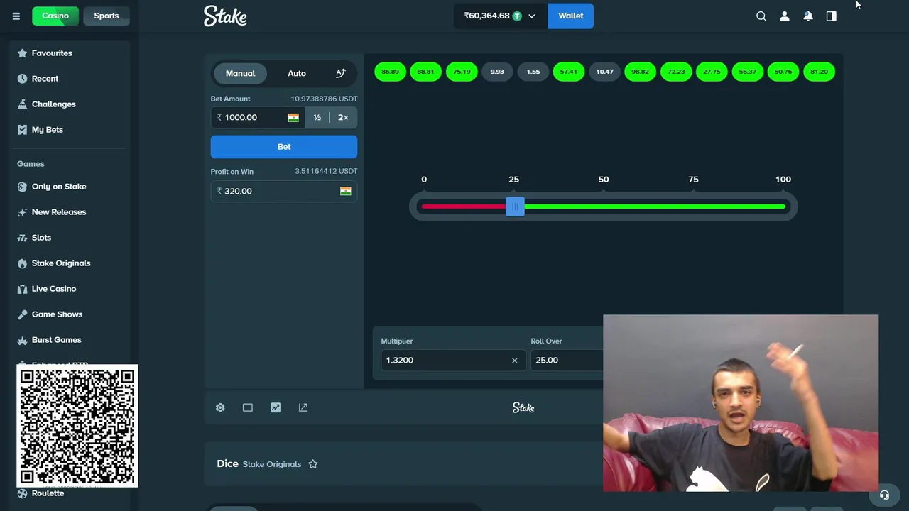Click the Slots icon in sidebar

pyautogui.click(x=22, y=238)
